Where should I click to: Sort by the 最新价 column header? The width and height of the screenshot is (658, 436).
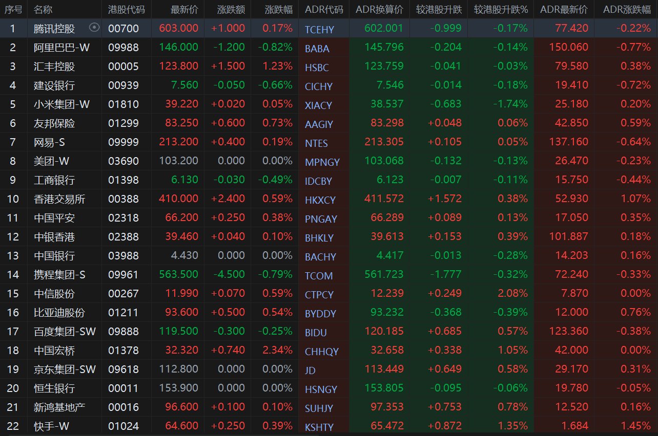point(184,9)
